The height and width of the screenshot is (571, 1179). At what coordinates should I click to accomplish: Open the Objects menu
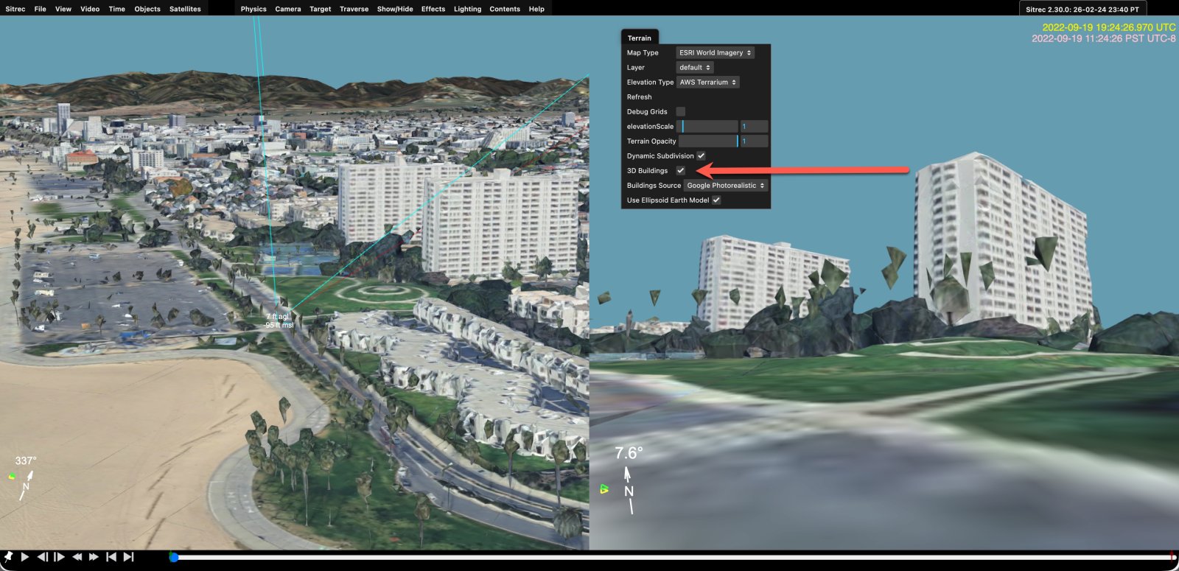(147, 9)
